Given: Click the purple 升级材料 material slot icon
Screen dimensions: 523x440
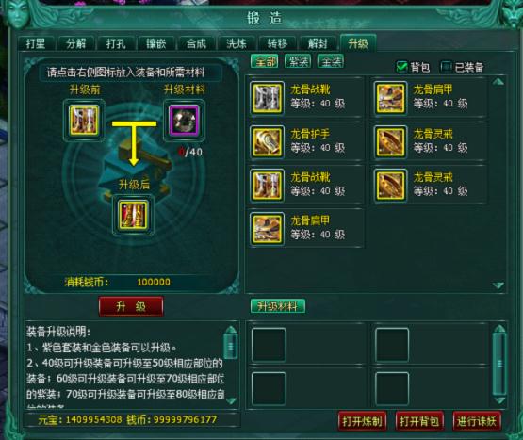Looking at the screenshot, I should pos(184,121).
